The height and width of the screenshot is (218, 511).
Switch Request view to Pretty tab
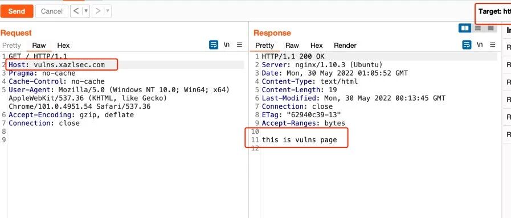pyautogui.click(x=11, y=45)
